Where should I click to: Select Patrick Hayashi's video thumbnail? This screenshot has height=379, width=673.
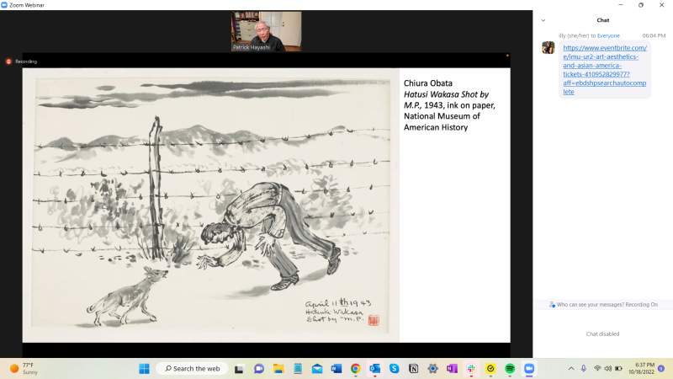tap(267, 31)
